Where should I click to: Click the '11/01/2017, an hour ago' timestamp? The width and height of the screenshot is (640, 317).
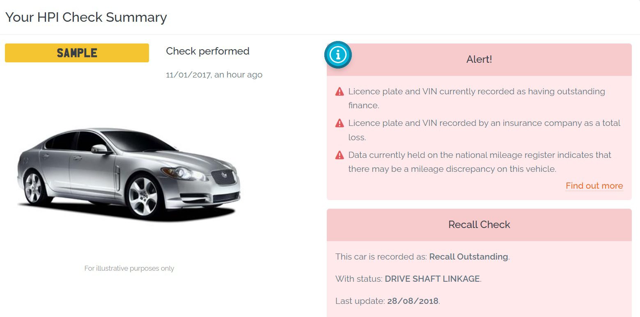214,75
